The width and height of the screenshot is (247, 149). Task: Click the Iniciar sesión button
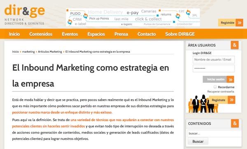pyautogui.click(x=218, y=79)
